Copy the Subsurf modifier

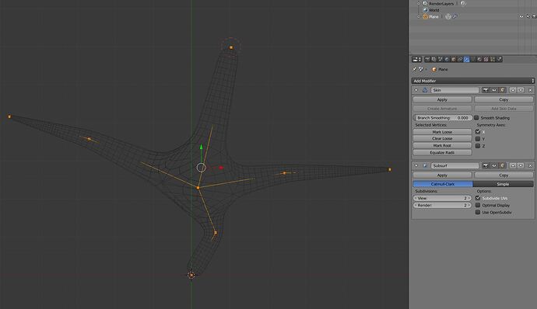click(x=504, y=175)
